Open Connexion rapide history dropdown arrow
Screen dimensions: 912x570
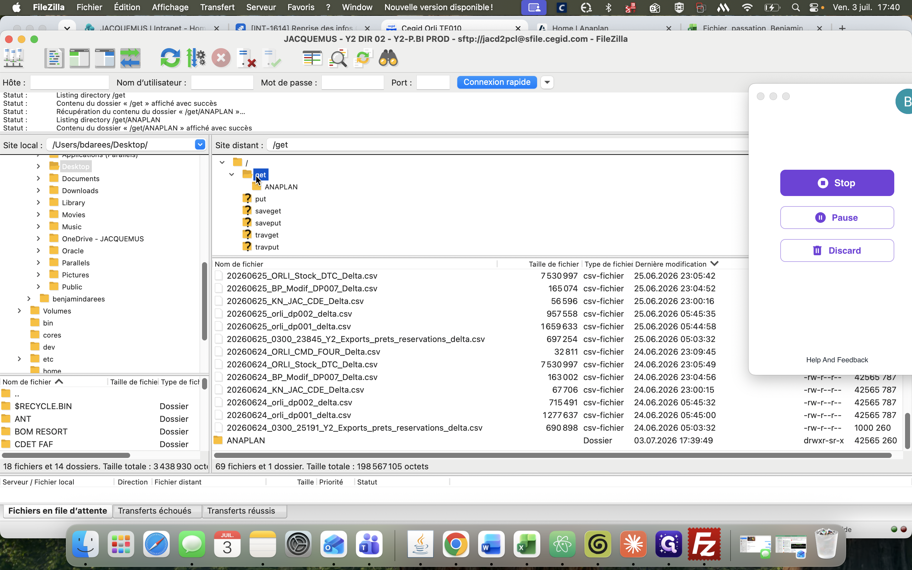pos(547,82)
